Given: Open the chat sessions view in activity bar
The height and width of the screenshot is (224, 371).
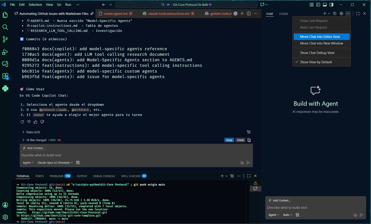Looking at the screenshot, I should pyautogui.click(x=5, y=64).
